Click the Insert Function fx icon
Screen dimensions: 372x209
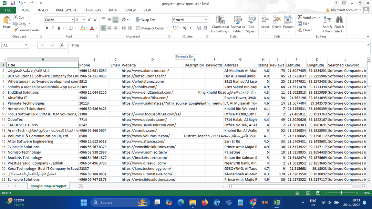pos(62,45)
